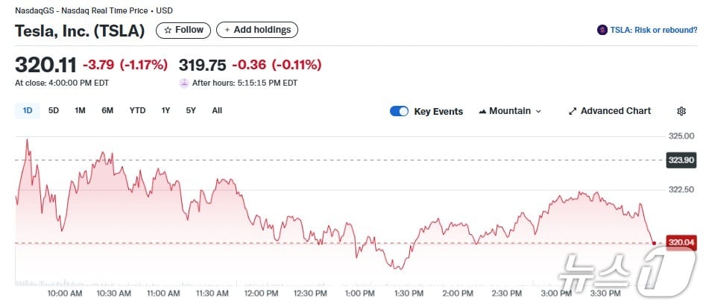Select the All time range
Screen dimensions: 706x307
(x=217, y=110)
